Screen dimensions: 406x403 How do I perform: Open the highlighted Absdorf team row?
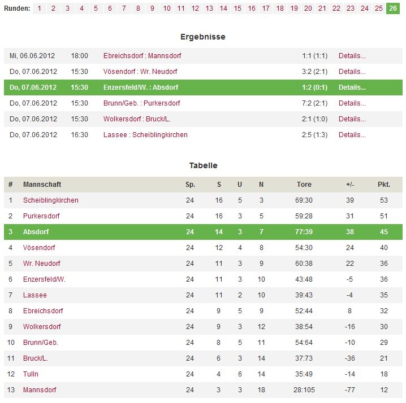203,232
